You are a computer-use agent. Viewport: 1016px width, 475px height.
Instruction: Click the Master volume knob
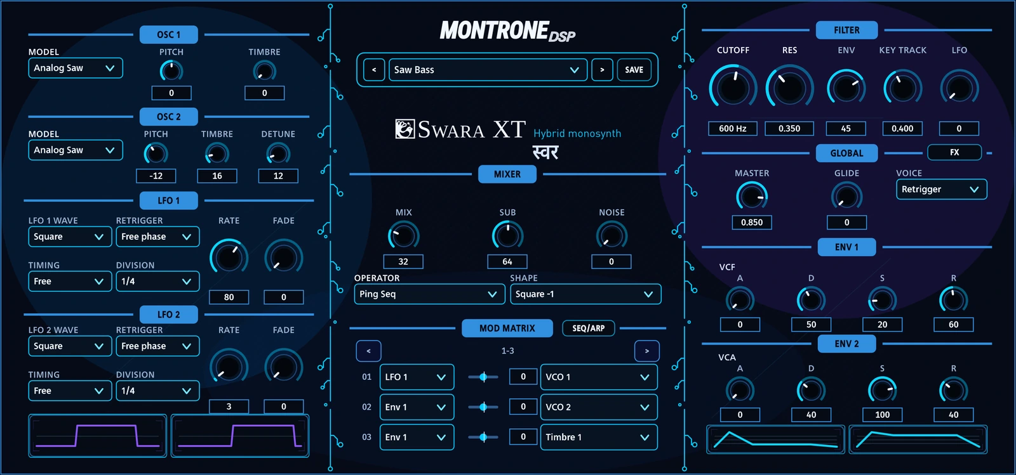click(x=752, y=197)
